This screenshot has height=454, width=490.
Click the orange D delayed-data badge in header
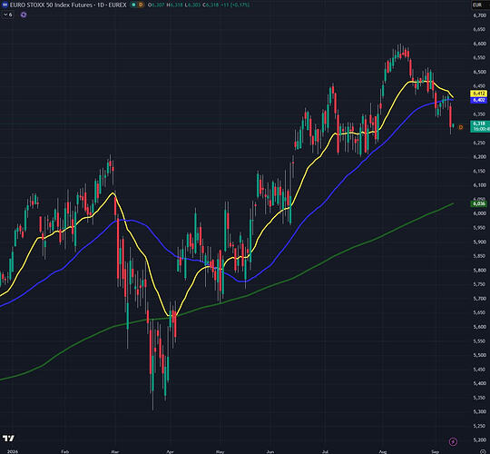click(x=141, y=5)
